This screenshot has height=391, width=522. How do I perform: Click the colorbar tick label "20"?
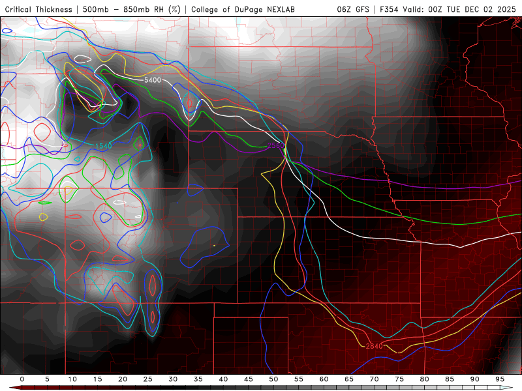point(123,379)
